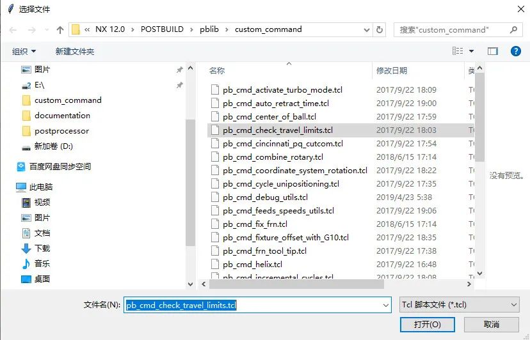
Task: Click sidebar scroll down arrow
Action: coord(191,284)
